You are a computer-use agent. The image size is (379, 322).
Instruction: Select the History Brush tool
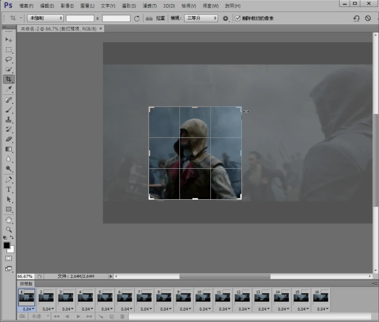click(x=8, y=129)
